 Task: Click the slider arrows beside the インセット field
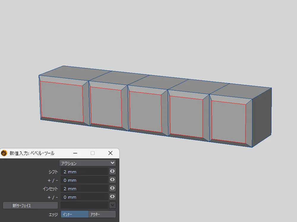point(112,188)
